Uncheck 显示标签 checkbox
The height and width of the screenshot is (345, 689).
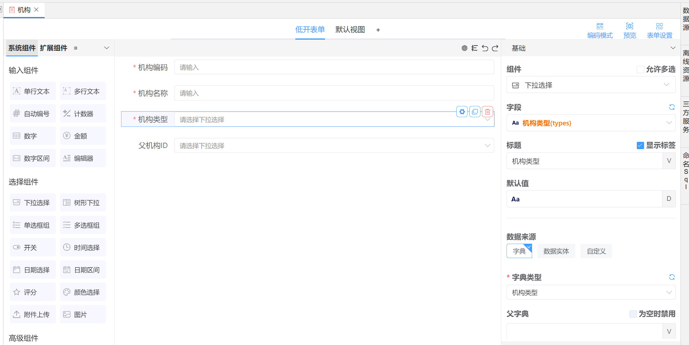point(640,145)
